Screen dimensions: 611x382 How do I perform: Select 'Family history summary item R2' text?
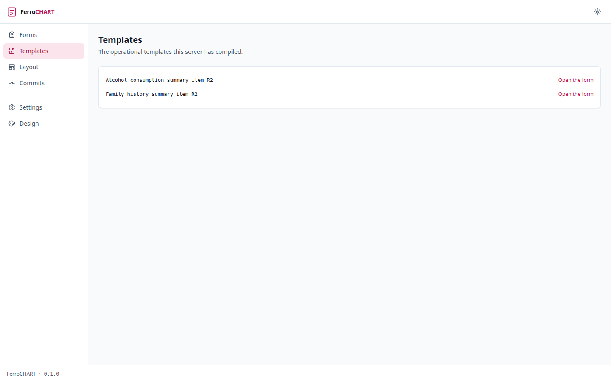[151, 94]
